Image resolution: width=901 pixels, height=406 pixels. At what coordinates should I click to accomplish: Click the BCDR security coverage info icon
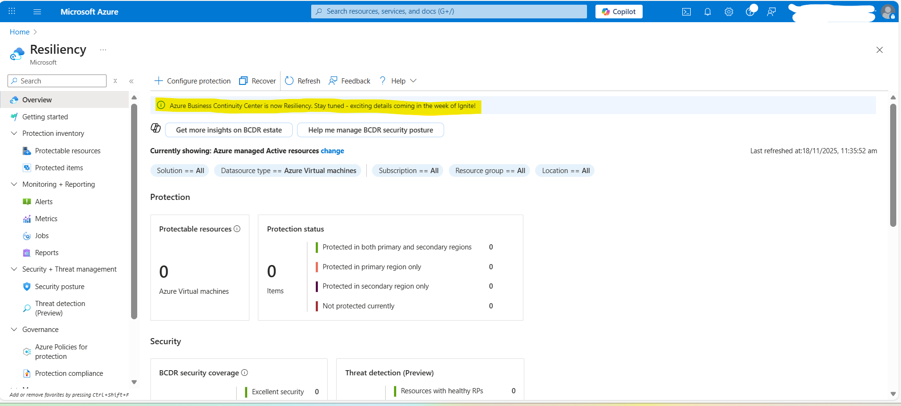click(x=245, y=373)
